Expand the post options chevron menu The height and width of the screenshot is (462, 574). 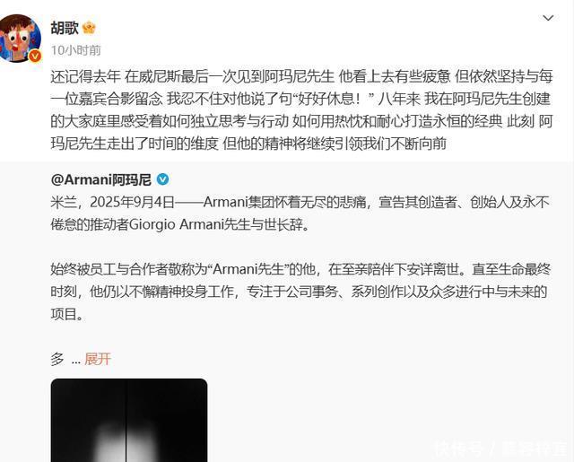548,18
